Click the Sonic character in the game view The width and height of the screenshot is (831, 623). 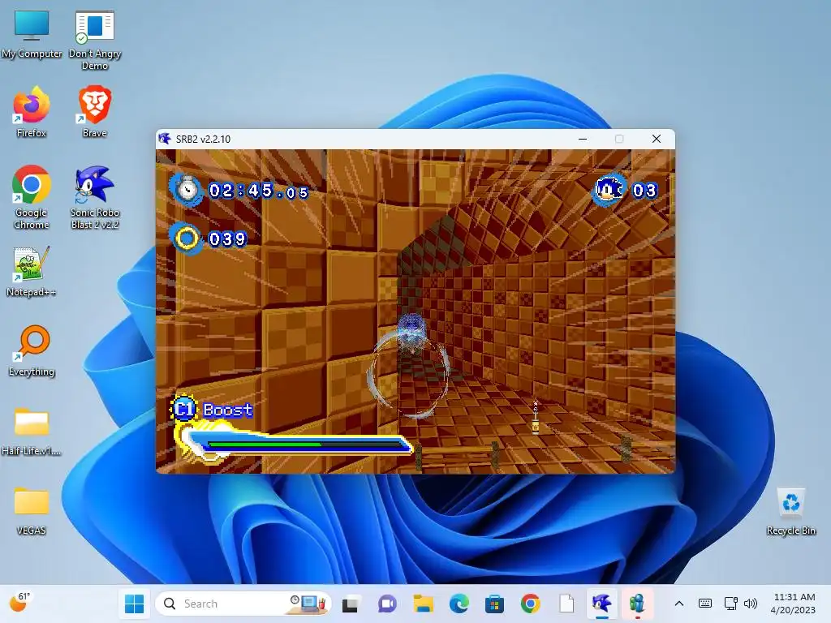[410, 333]
